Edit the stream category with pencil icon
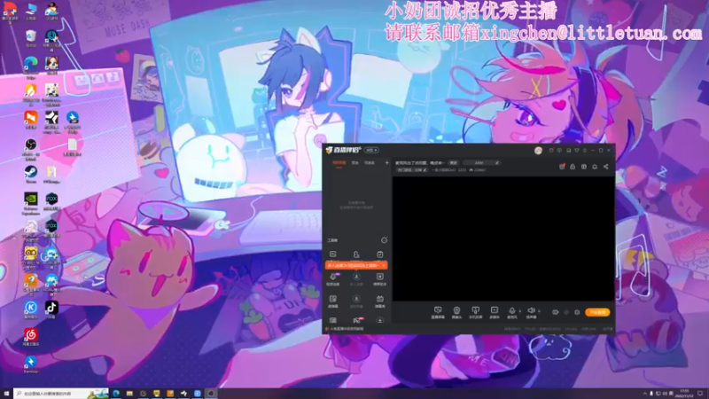709x399 pixels. [x=425, y=170]
